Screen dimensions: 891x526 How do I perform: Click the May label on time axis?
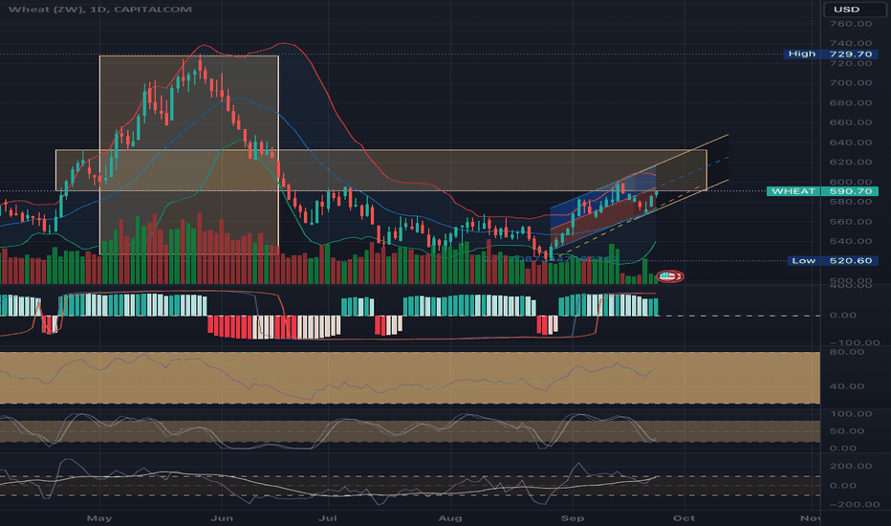click(x=99, y=518)
